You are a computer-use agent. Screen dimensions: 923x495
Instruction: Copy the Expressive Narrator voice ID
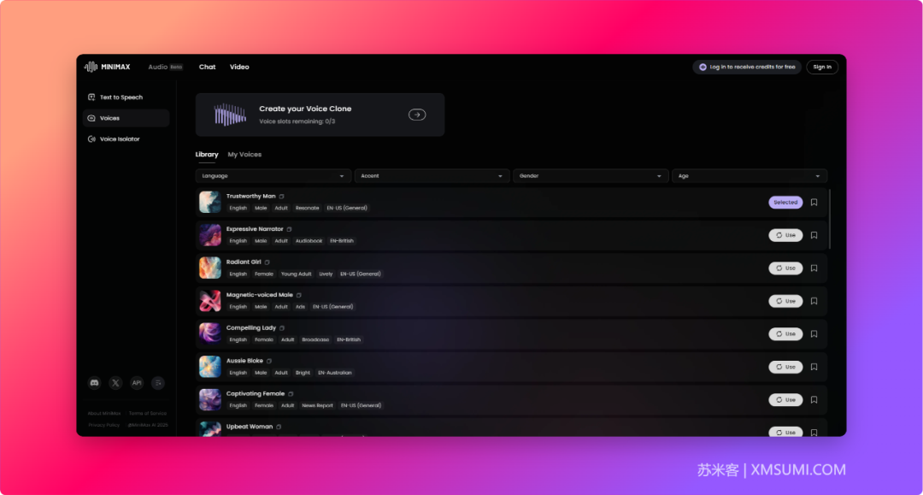(x=289, y=230)
